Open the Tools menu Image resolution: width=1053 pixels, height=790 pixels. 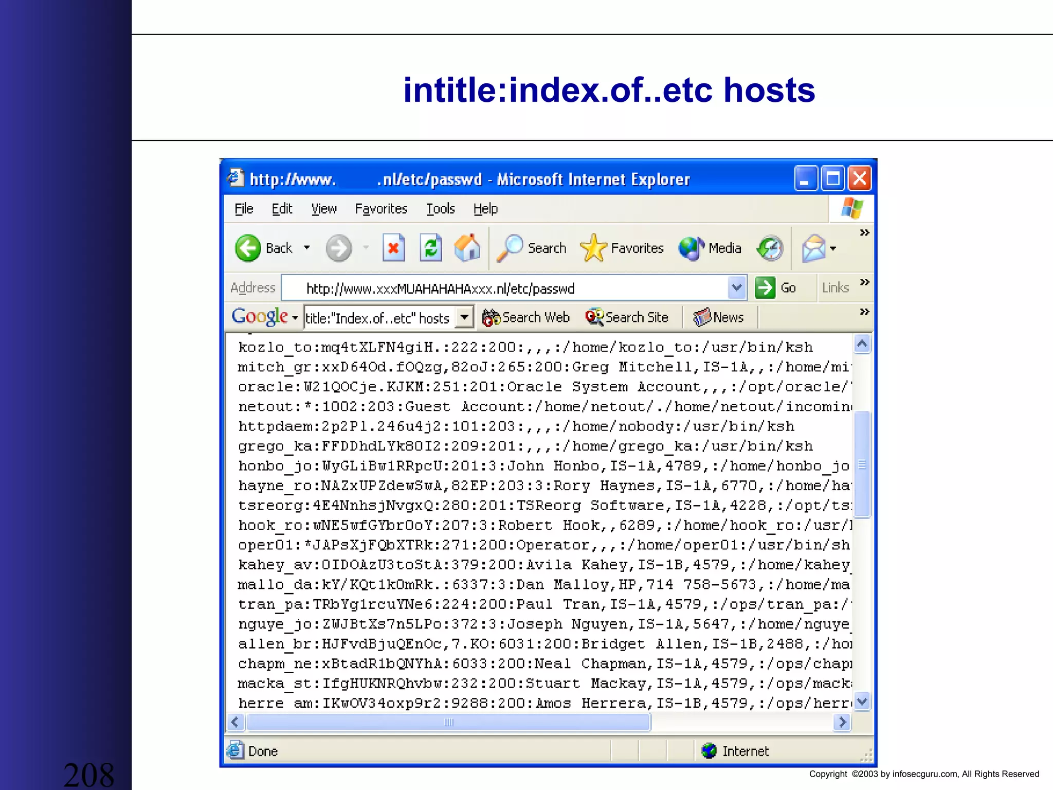point(441,209)
